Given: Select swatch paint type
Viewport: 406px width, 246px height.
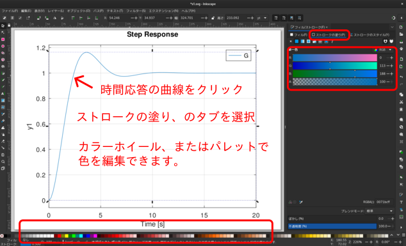Looking at the screenshot, I should coord(326,42).
